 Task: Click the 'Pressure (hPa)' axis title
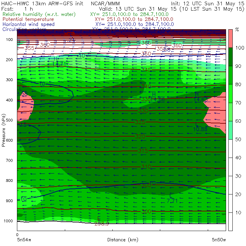point(3,130)
